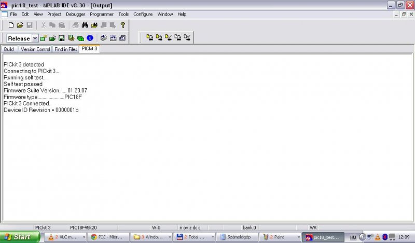
Task: Click the 'Firmware Suite Version' output line
Action: click(x=45, y=91)
